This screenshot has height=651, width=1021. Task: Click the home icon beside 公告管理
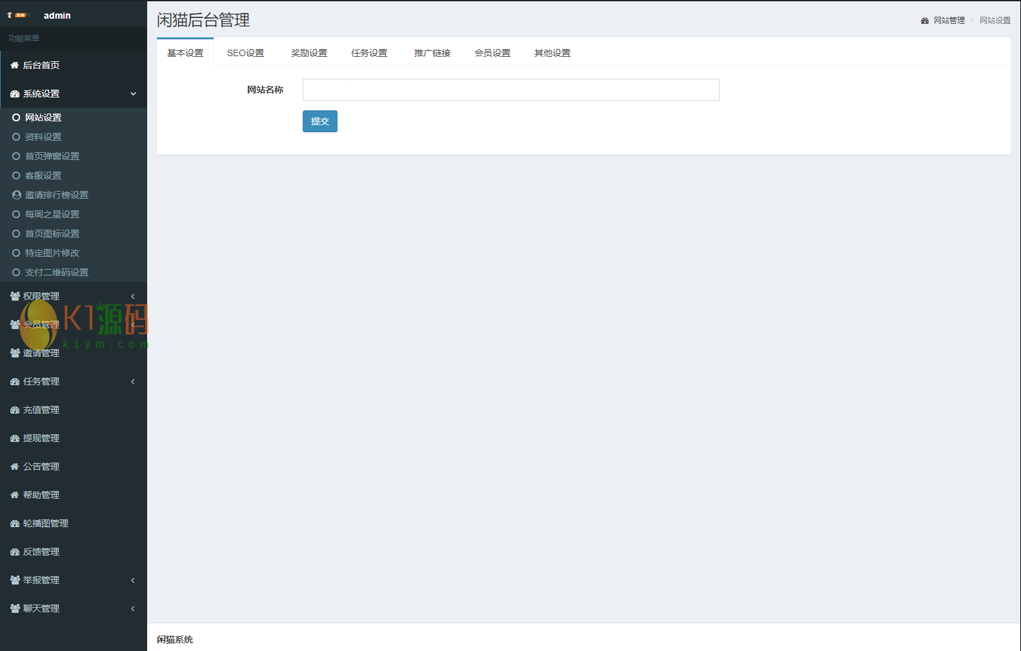pyautogui.click(x=15, y=466)
